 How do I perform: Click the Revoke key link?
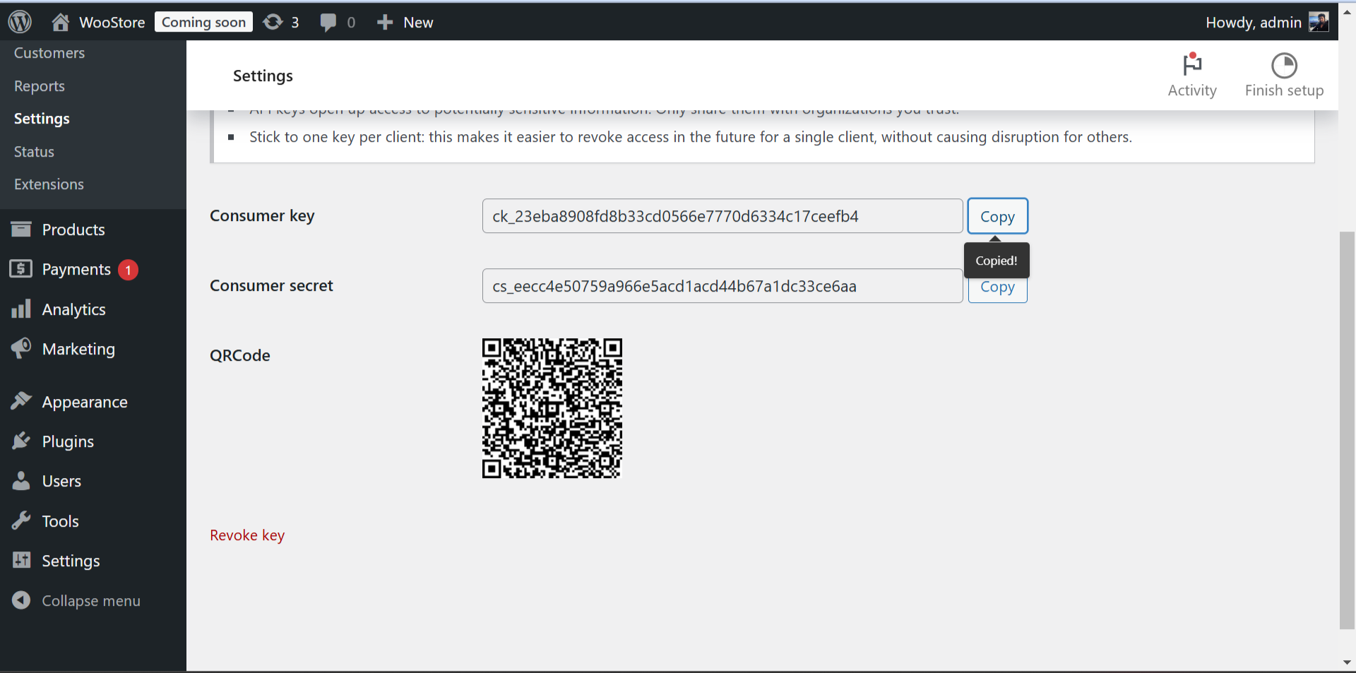tap(247, 535)
